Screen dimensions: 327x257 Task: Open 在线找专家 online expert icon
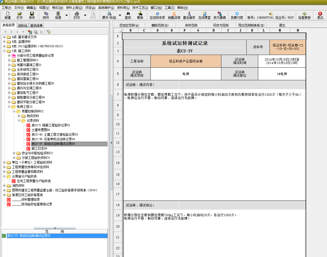point(157,15)
